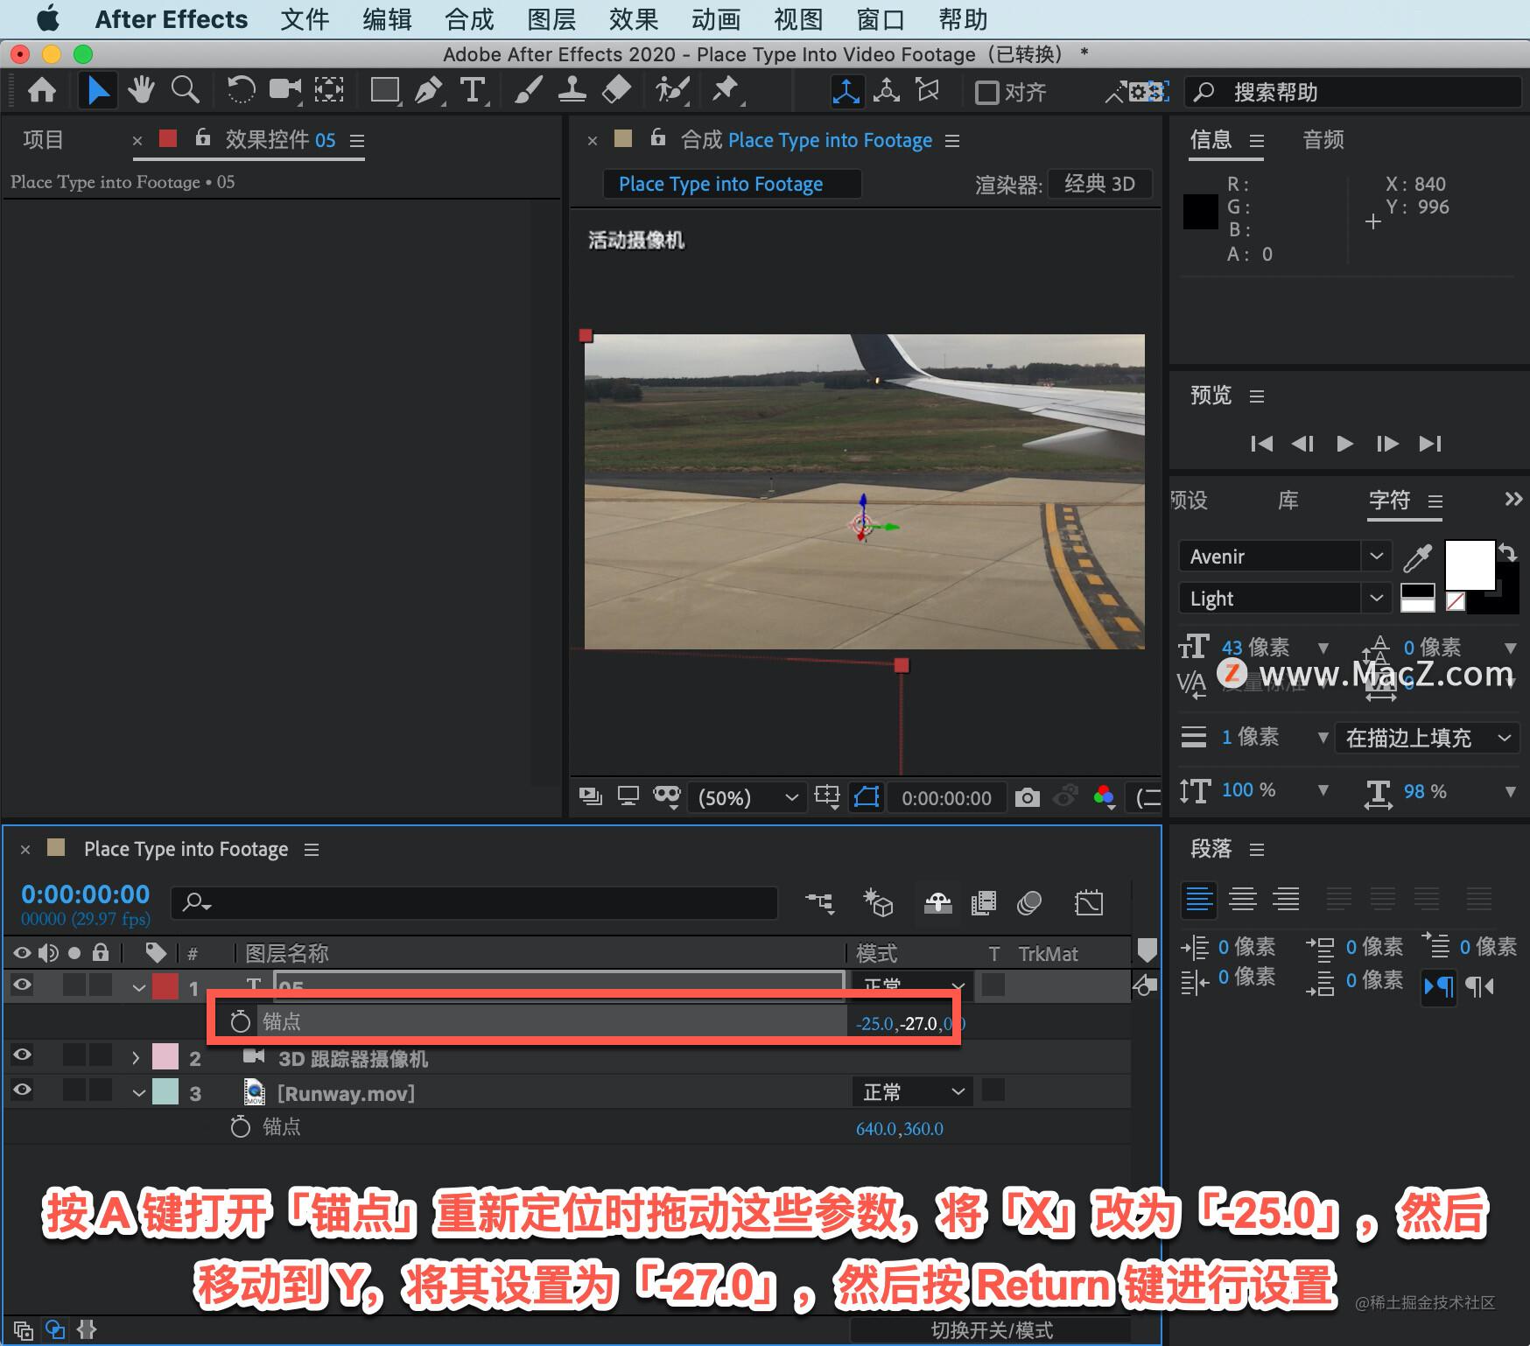The image size is (1530, 1346).
Task: Click the red label color of layer 1
Action: (165, 986)
